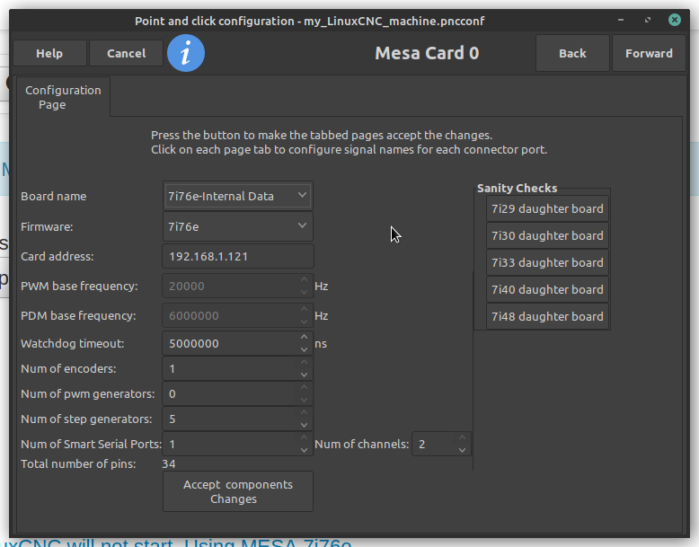699x547 pixels.
Task: Go Back to previous page
Action: click(x=572, y=54)
